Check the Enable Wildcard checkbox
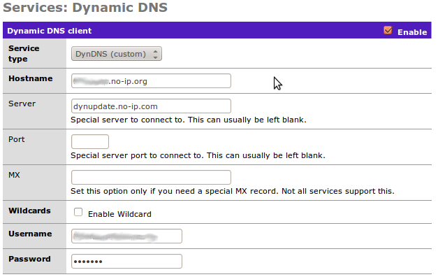Viewport: 438px width, 277px height. click(x=78, y=212)
